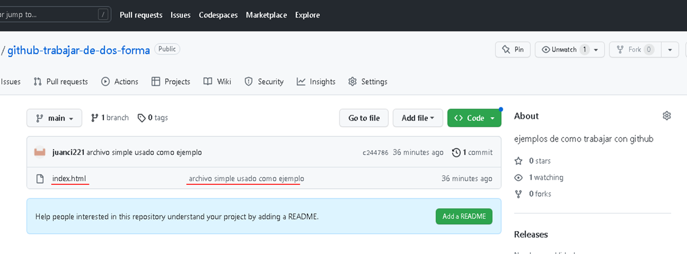Open Issues in top navigation bar
Viewport: 687px width, 254px height.
180,15
